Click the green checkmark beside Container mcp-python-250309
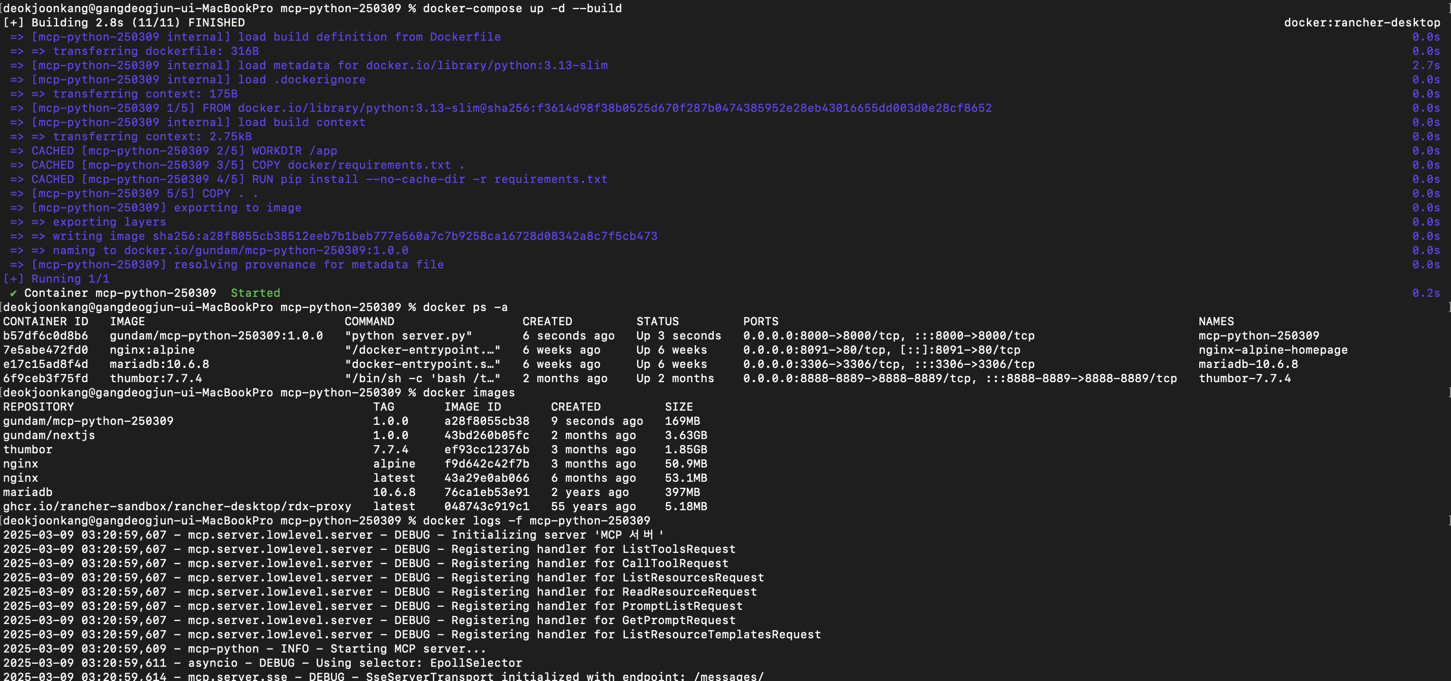The width and height of the screenshot is (1451, 681). pos(13,293)
